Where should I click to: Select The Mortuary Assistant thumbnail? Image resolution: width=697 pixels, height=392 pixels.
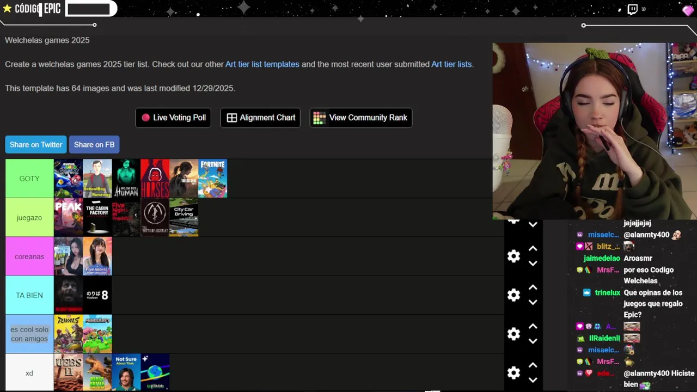(x=155, y=217)
